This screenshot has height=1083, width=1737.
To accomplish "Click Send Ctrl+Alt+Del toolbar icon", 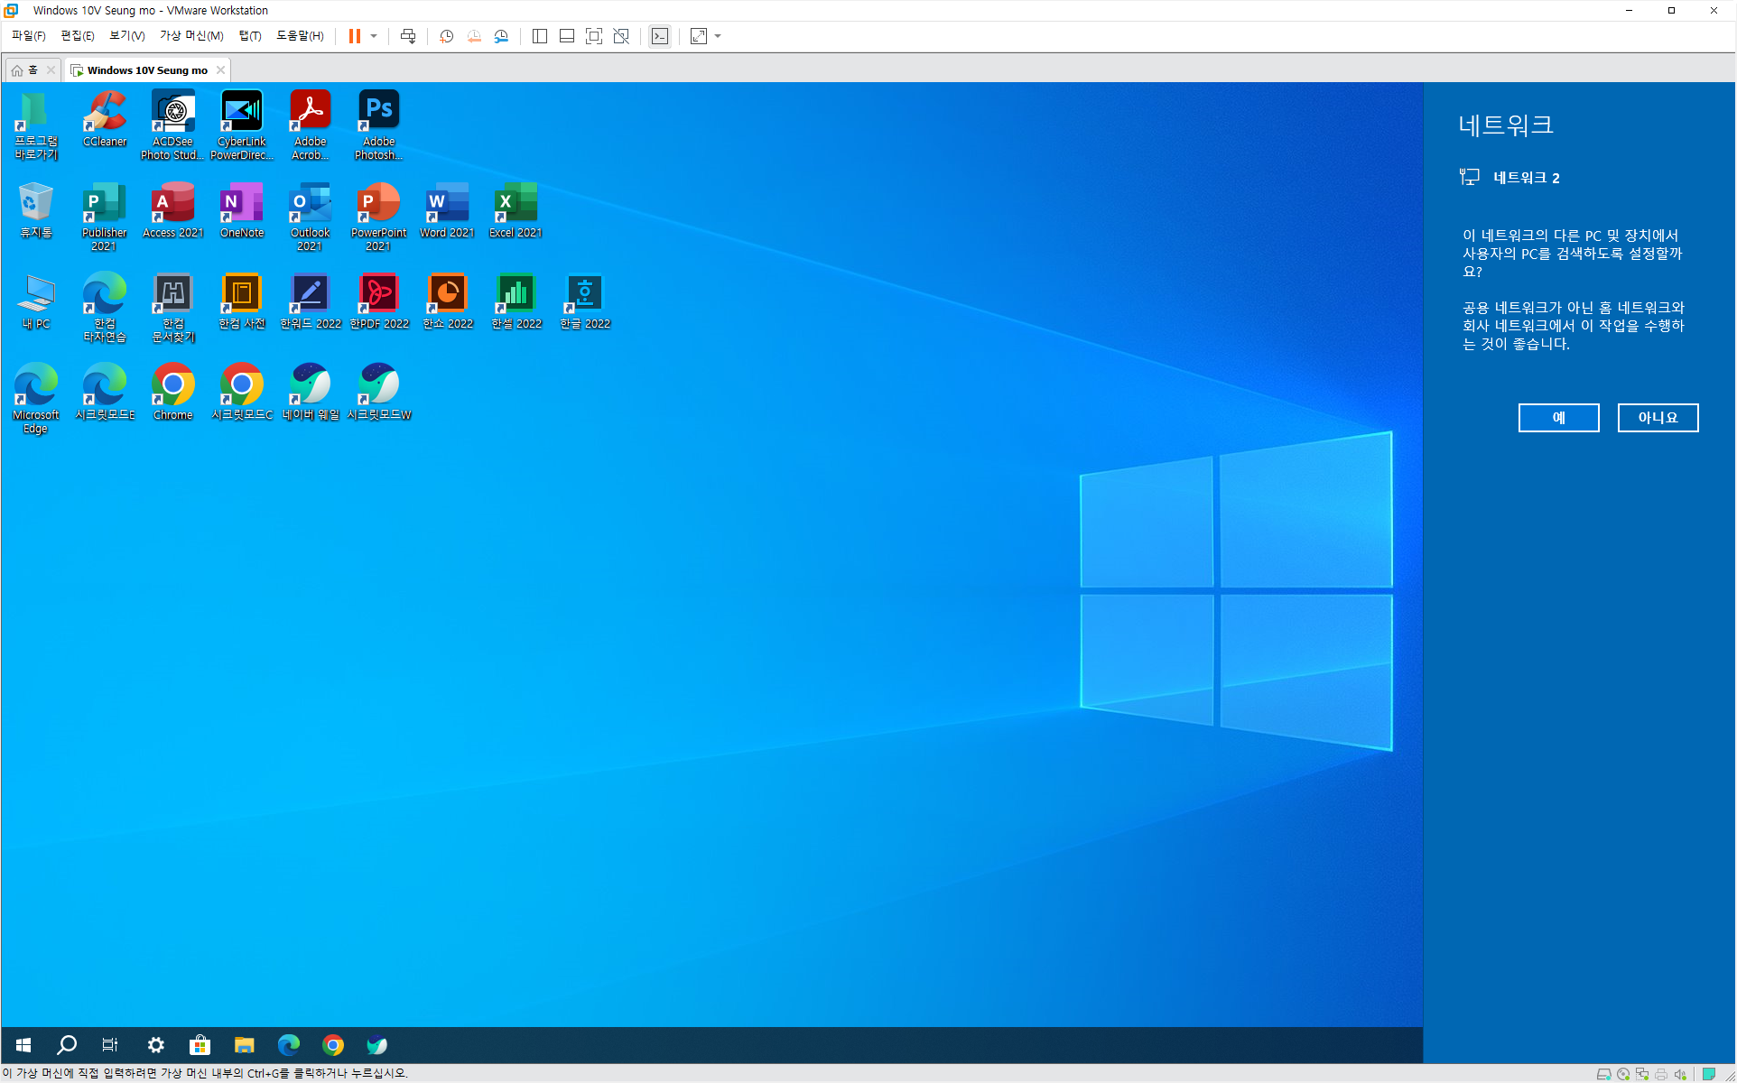I will [x=408, y=36].
